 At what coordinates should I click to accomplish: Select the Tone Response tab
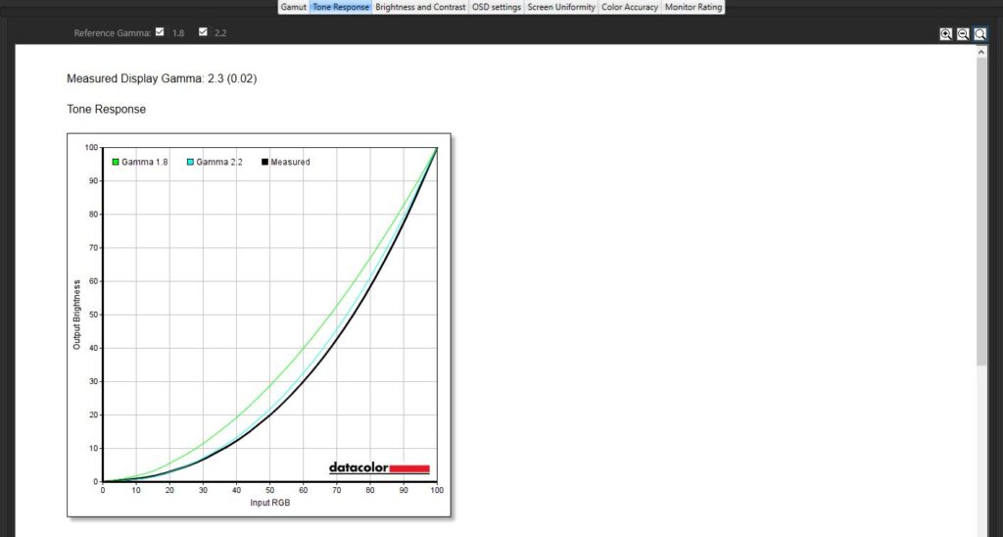click(341, 7)
